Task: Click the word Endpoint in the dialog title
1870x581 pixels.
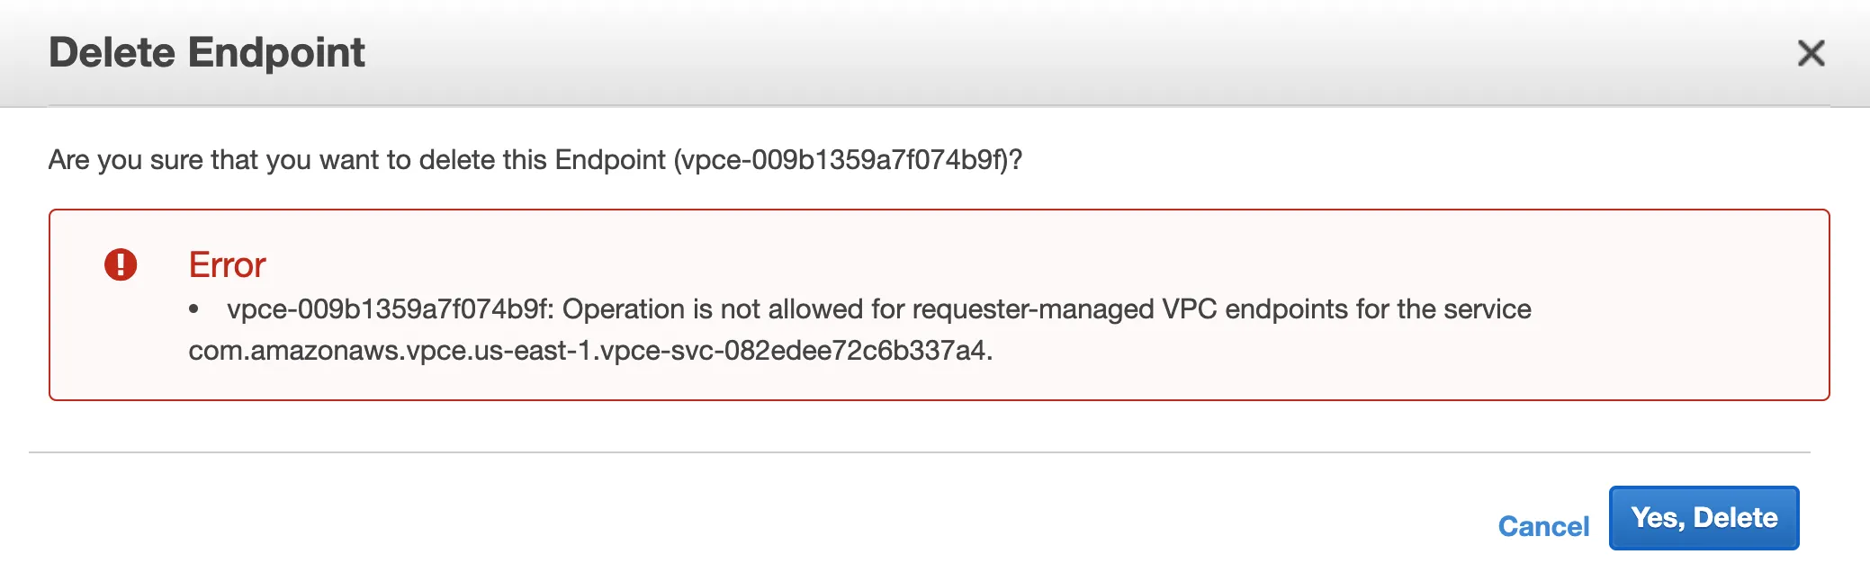Action: [276, 52]
